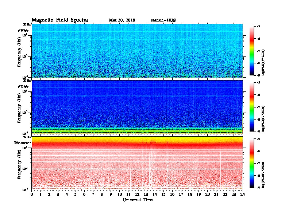Click inside the dH/dt spectrogram plot
This screenshot has height=223, width=289.
coord(137,51)
